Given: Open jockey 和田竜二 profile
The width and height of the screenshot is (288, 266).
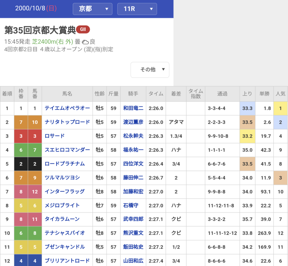Looking at the screenshot, I should tap(133, 108).
